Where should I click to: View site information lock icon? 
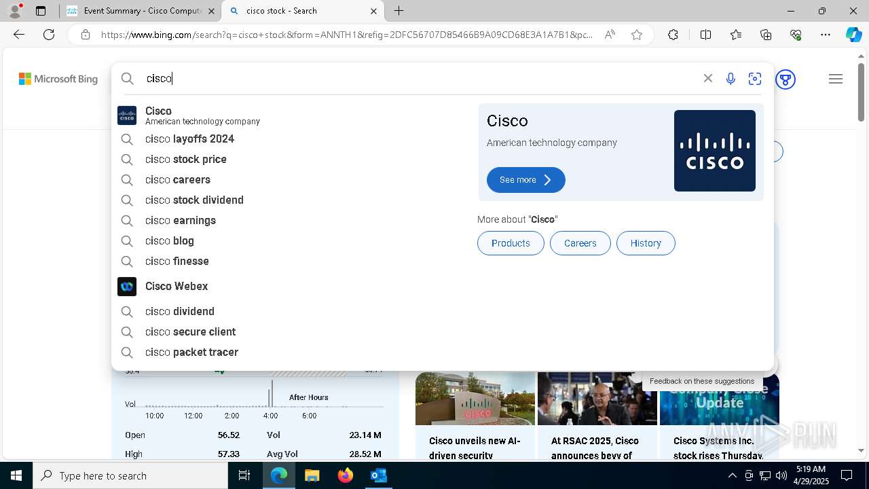coord(86,35)
